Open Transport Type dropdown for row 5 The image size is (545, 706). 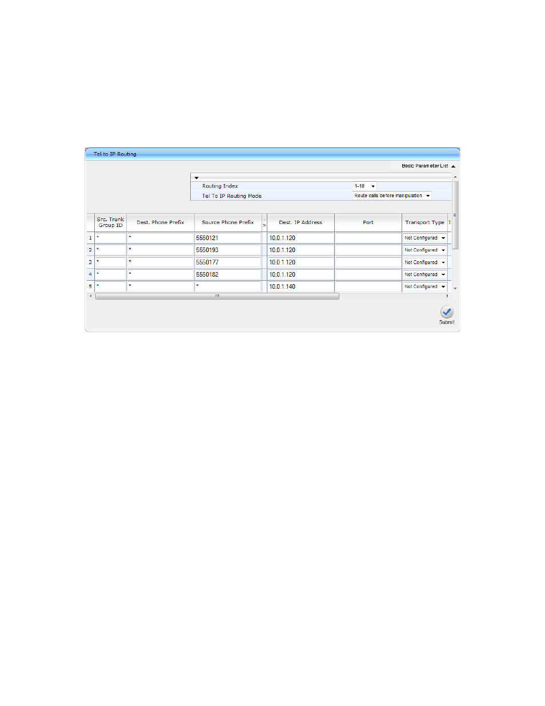(424, 286)
